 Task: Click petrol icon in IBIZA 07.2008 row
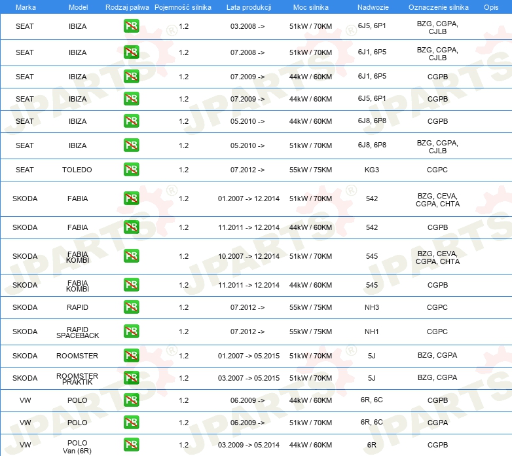click(x=131, y=52)
